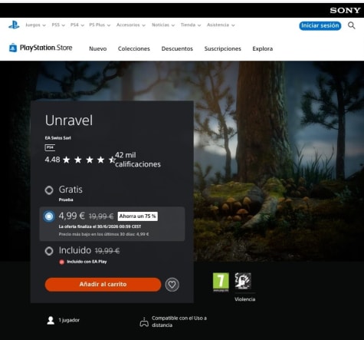Click the EA Swiss Sarl publisher text
Viewport: 364px width, 340px height.
[58, 138]
